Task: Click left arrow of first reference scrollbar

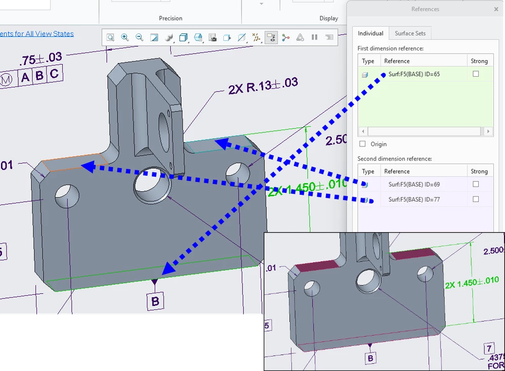Action: coord(363,131)
